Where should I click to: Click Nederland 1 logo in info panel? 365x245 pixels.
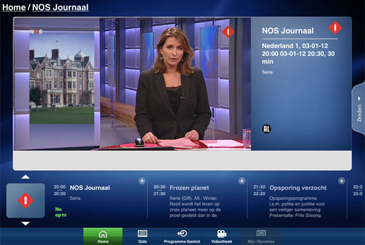click(x=335, y=28)
